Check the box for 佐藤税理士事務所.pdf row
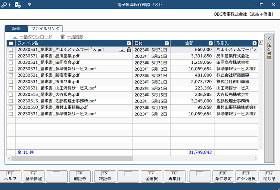Viewport: 280px width, 190px height. click(11, 101)
